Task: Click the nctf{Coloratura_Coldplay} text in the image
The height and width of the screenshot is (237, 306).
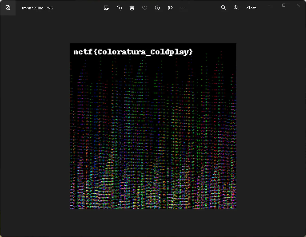Action: [133, 52]
